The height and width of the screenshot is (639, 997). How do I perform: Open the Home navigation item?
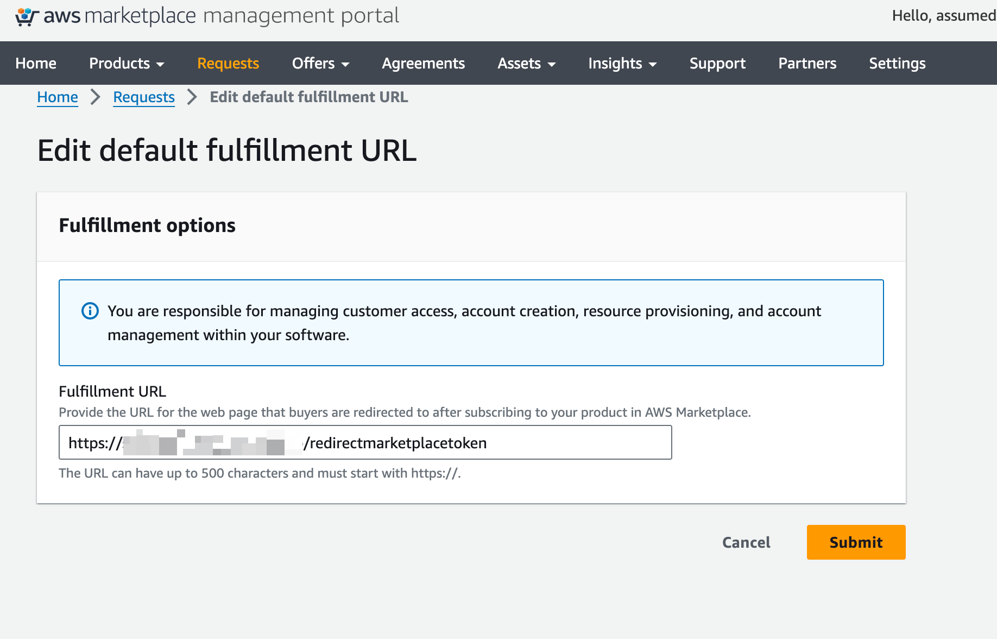36,63
